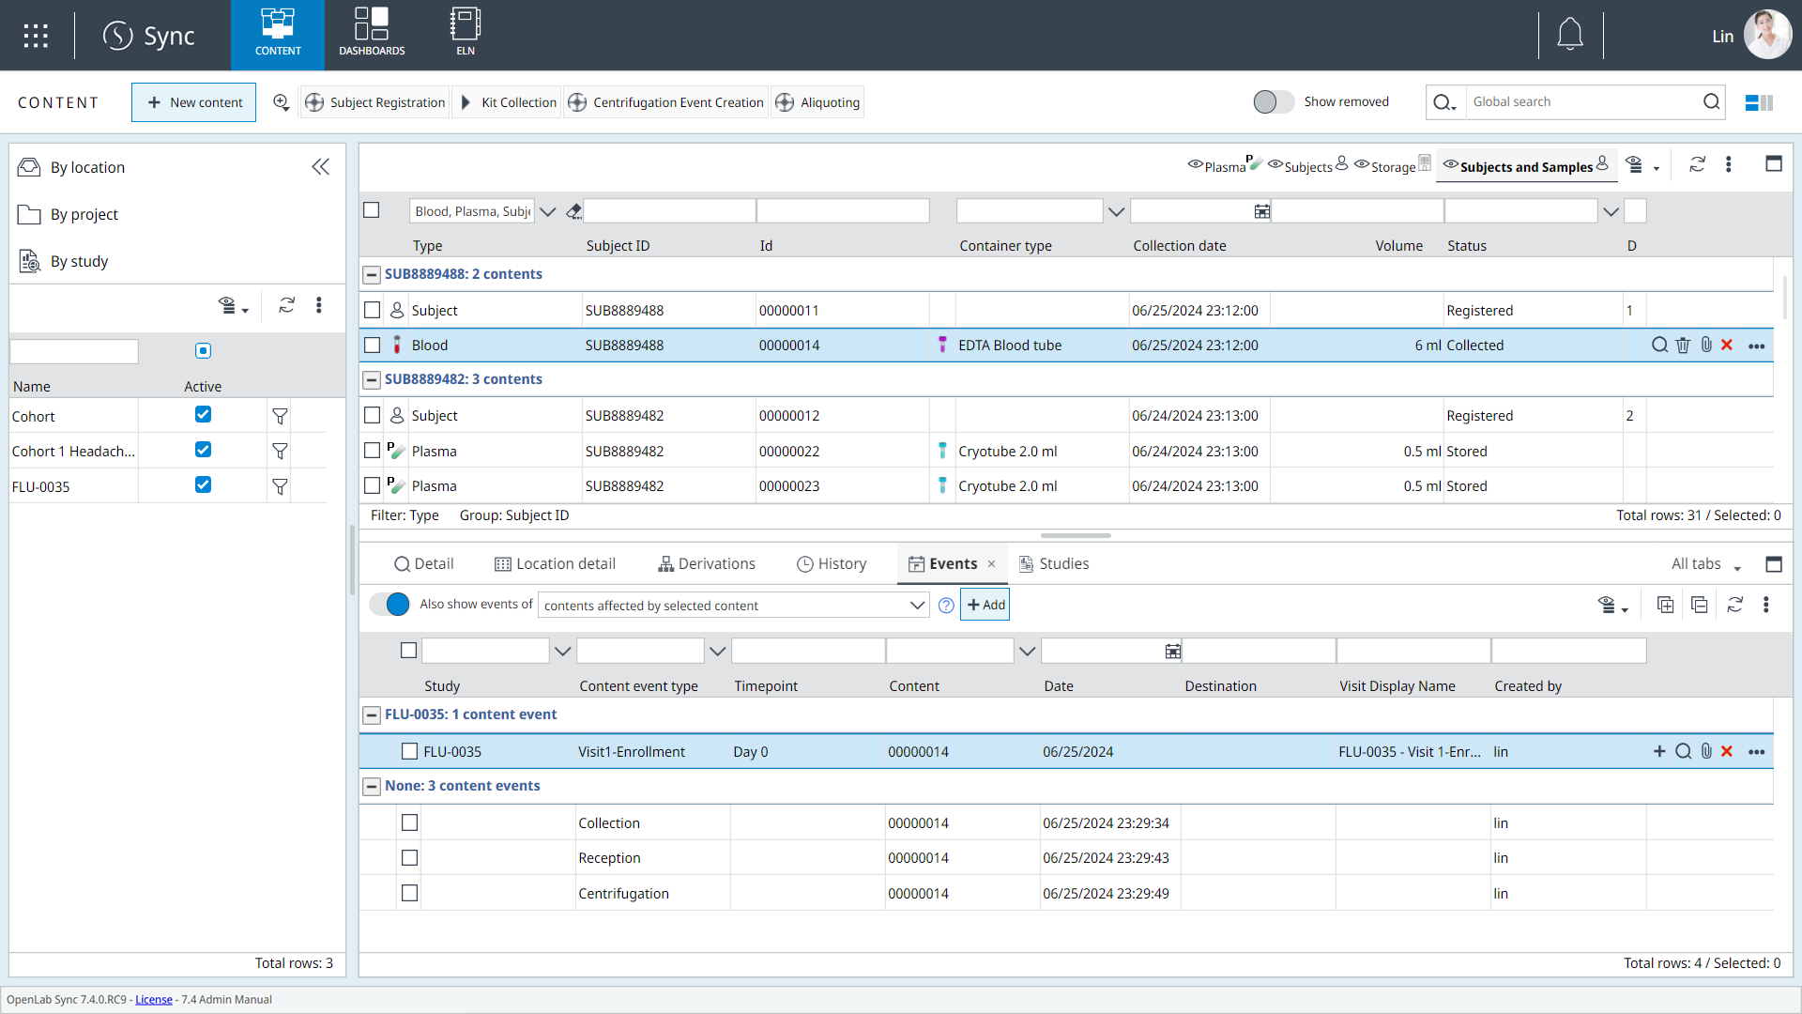Select all rows in content grid
This screenshot has width=1802, height=1014.
372,210
